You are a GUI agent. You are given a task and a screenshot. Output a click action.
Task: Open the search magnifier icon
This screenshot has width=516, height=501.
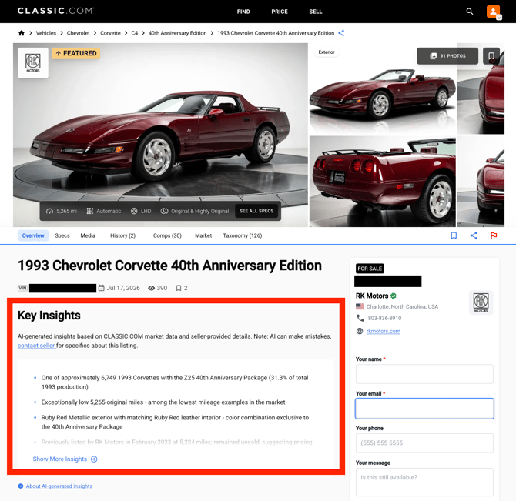[x=470, y=12]
